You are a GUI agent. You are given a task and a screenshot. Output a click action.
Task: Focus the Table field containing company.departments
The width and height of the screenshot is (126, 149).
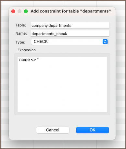(70, 25)
